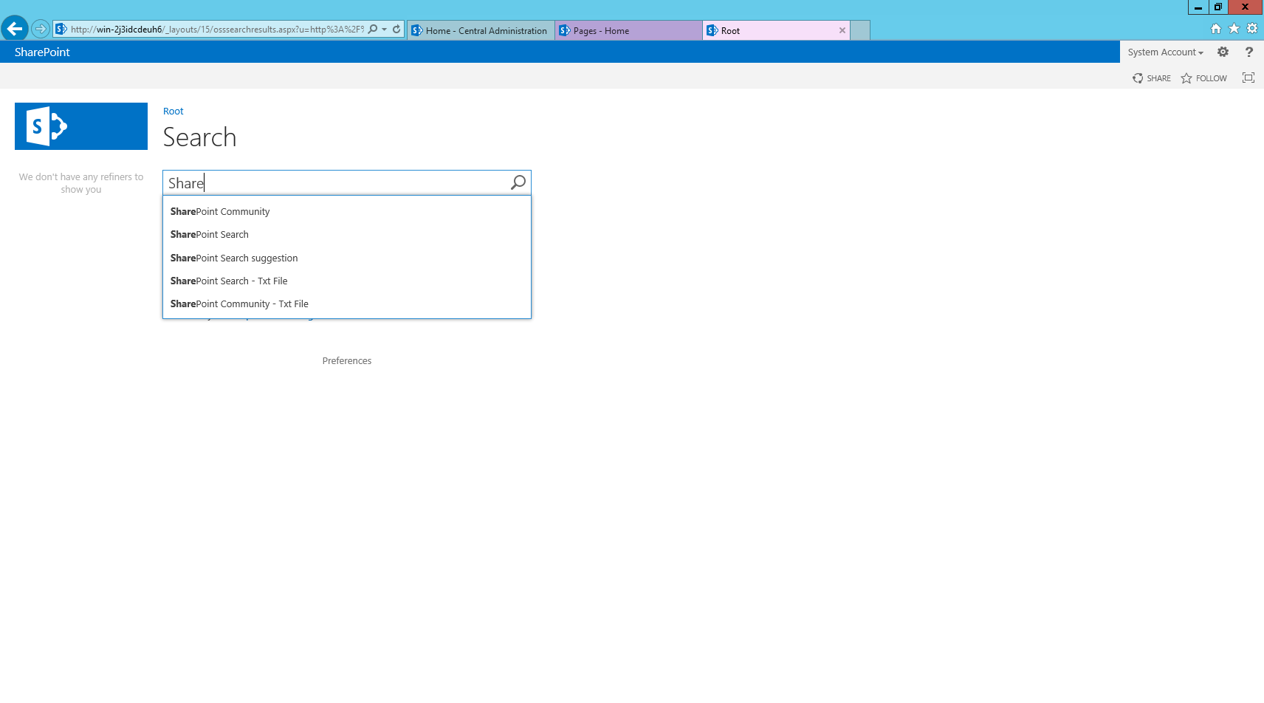Switch to Pages - Home tab

click(628, 30)
